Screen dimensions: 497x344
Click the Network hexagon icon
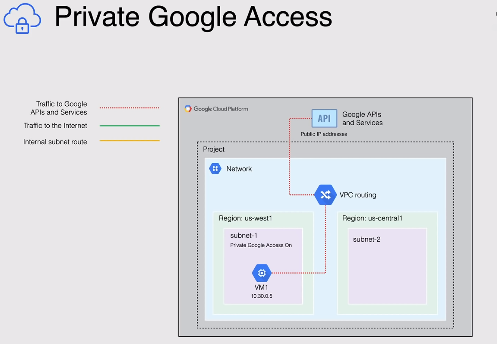[215, 169]
